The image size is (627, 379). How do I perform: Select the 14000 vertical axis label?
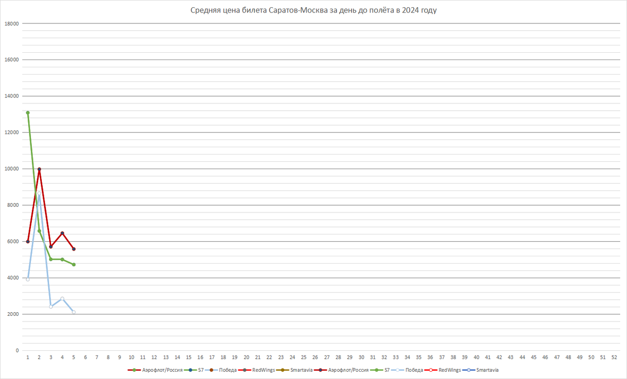click(11, 96)
